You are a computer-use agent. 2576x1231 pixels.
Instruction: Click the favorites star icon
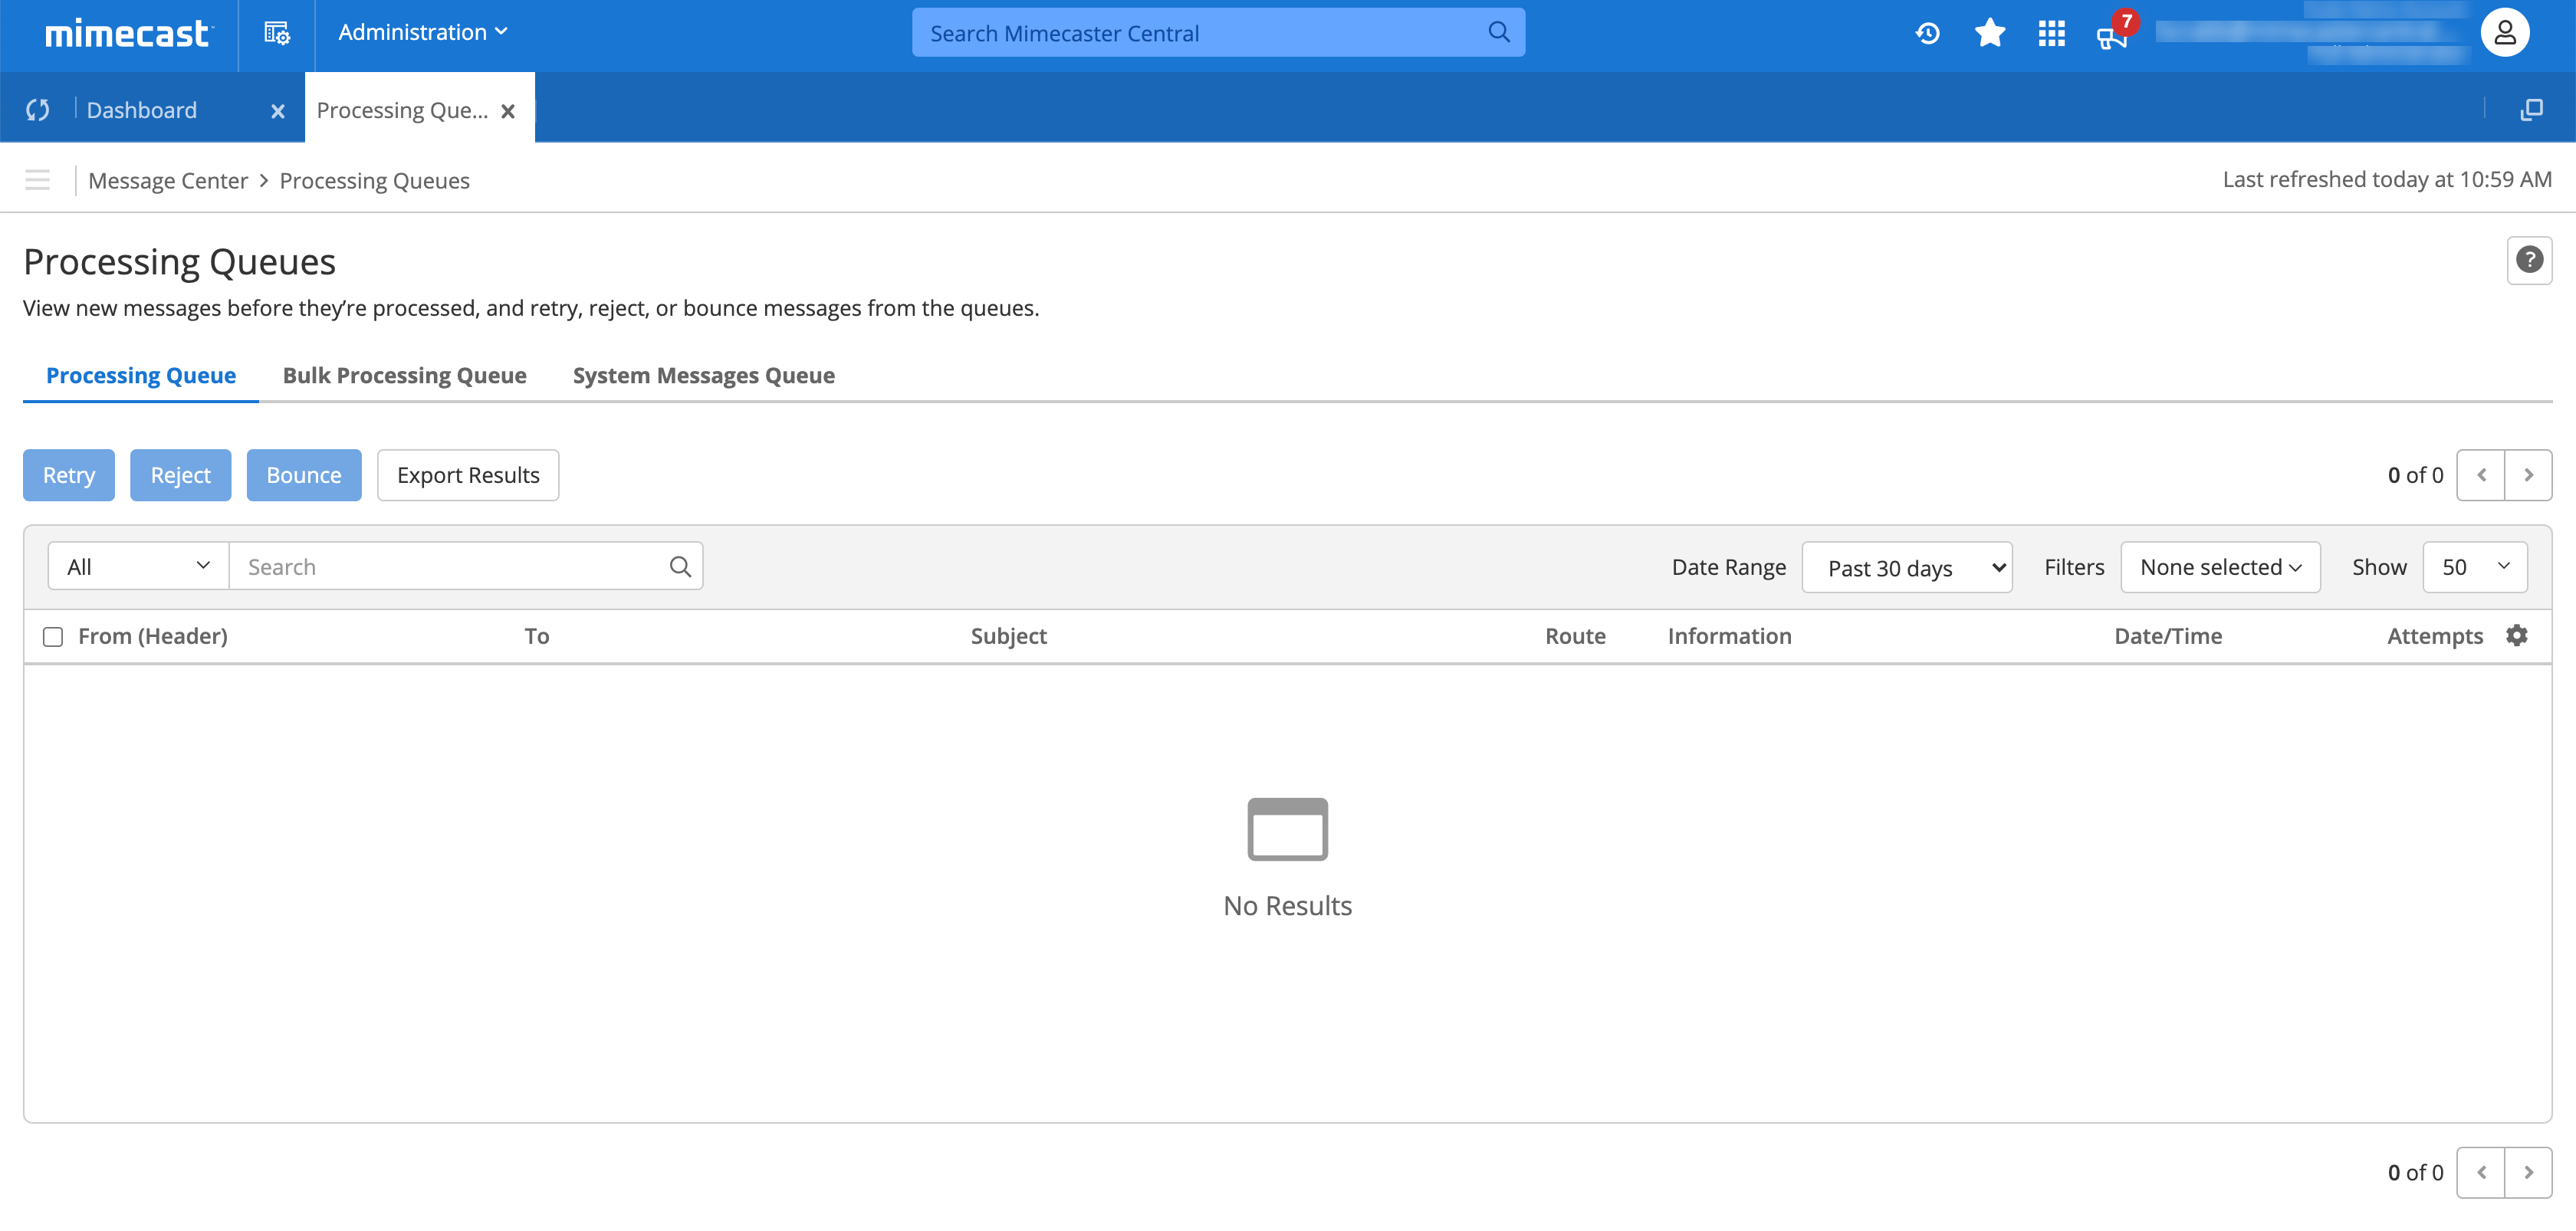click(1989, 33)
